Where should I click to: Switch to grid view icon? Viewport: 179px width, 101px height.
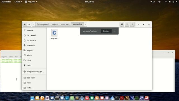pos(127,24)
